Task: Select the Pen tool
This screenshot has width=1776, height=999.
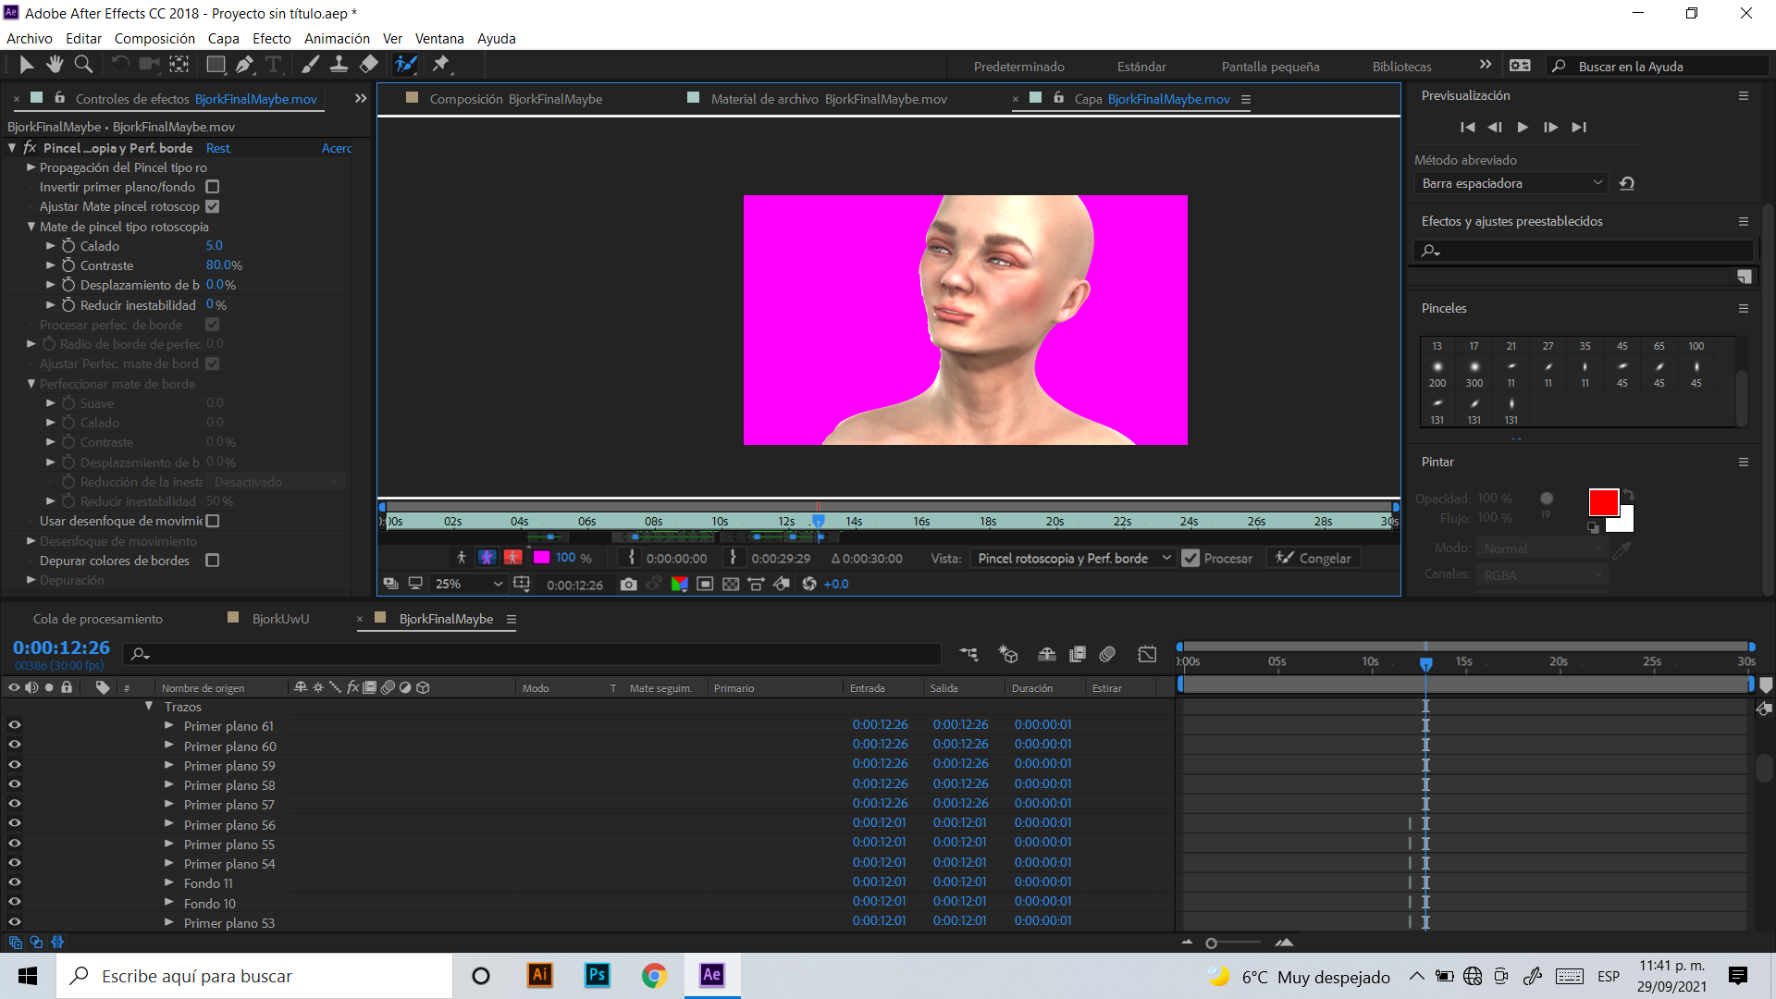Action: tap(244, 65)
